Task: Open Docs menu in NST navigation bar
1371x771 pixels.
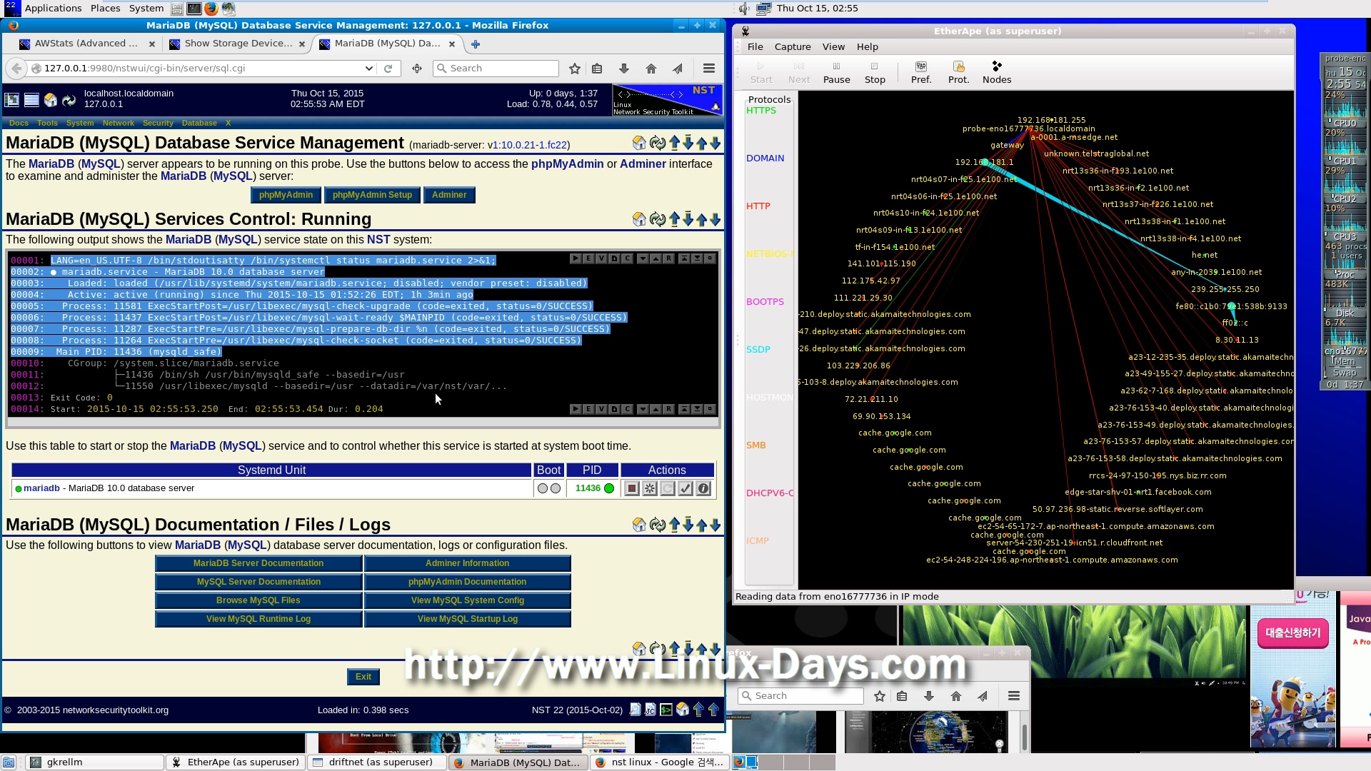Action: point(19,123)
